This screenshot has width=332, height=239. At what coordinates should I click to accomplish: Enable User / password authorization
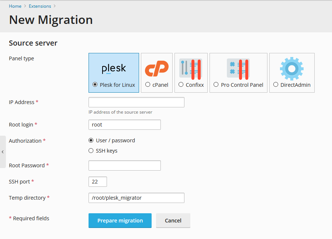(x=91, y=140)
